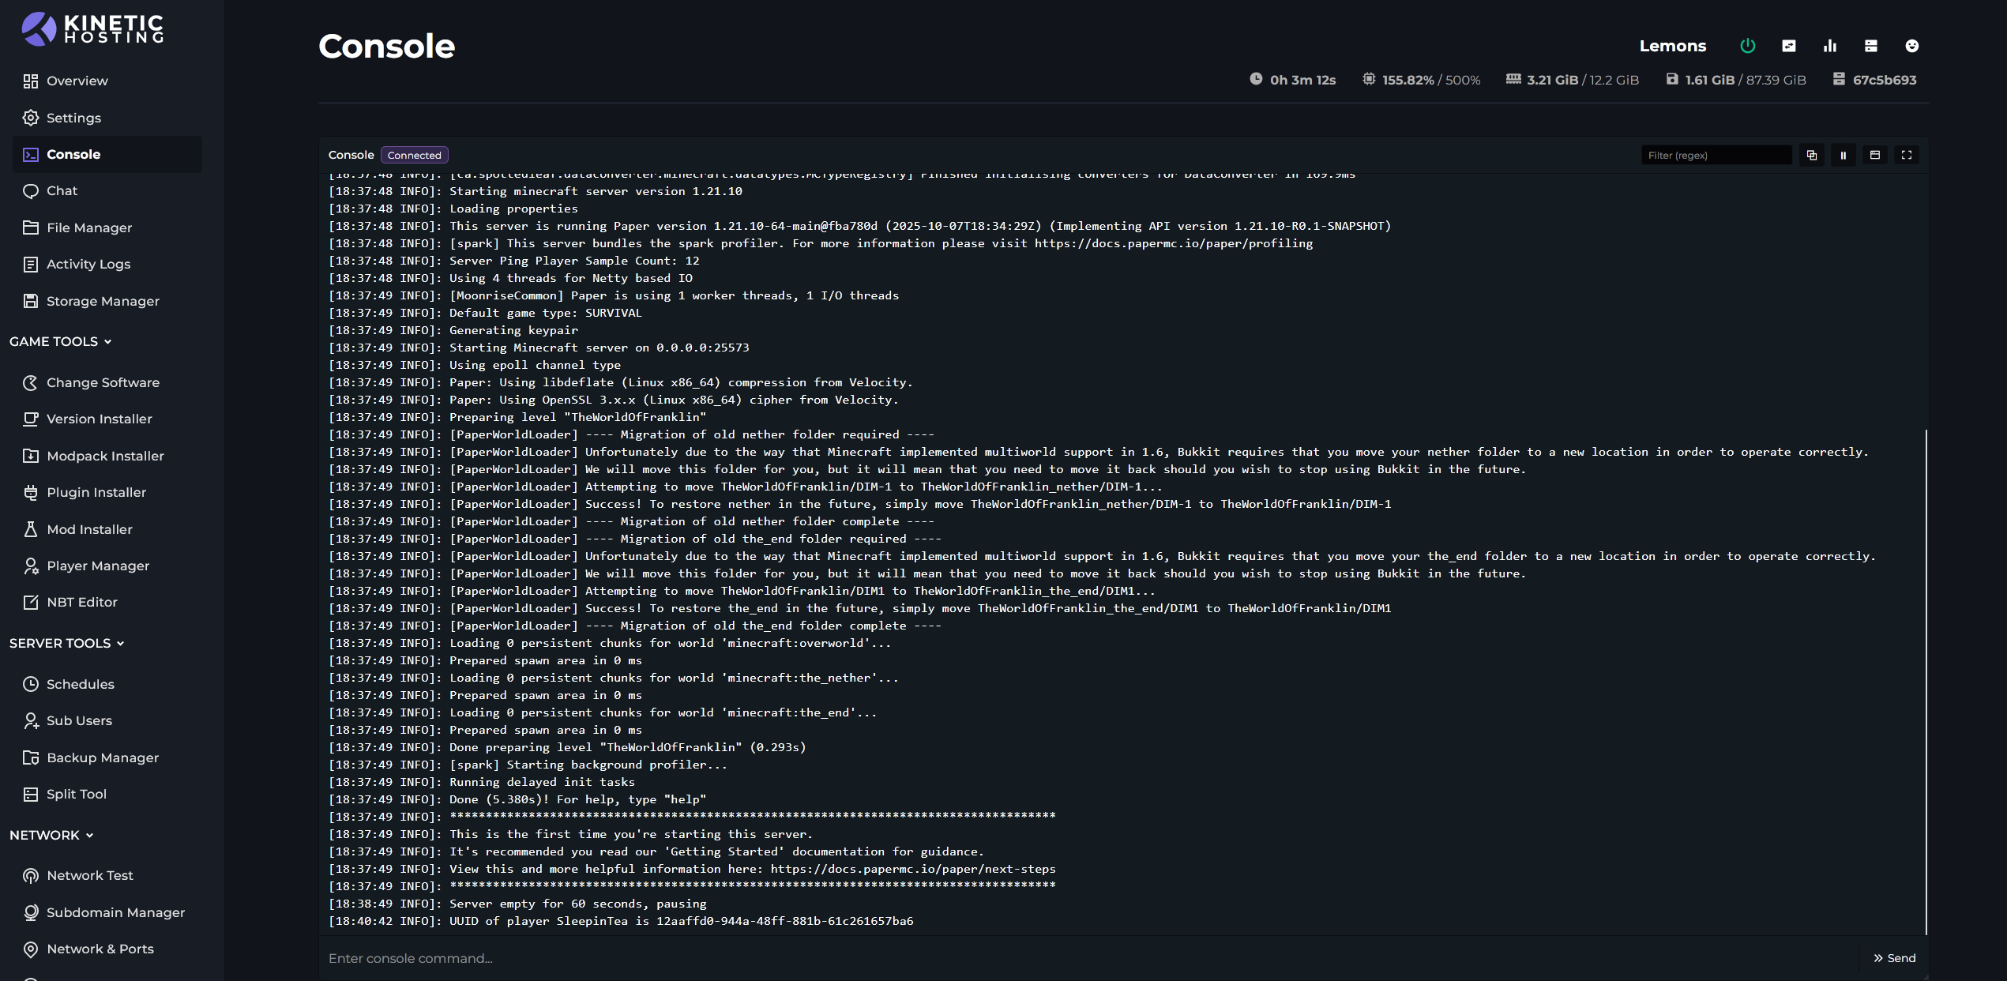This screenshot has height=981, width=2007.
Task: Open the Backup Manager page
Action: pyautogui.click(x=102, y=757)
